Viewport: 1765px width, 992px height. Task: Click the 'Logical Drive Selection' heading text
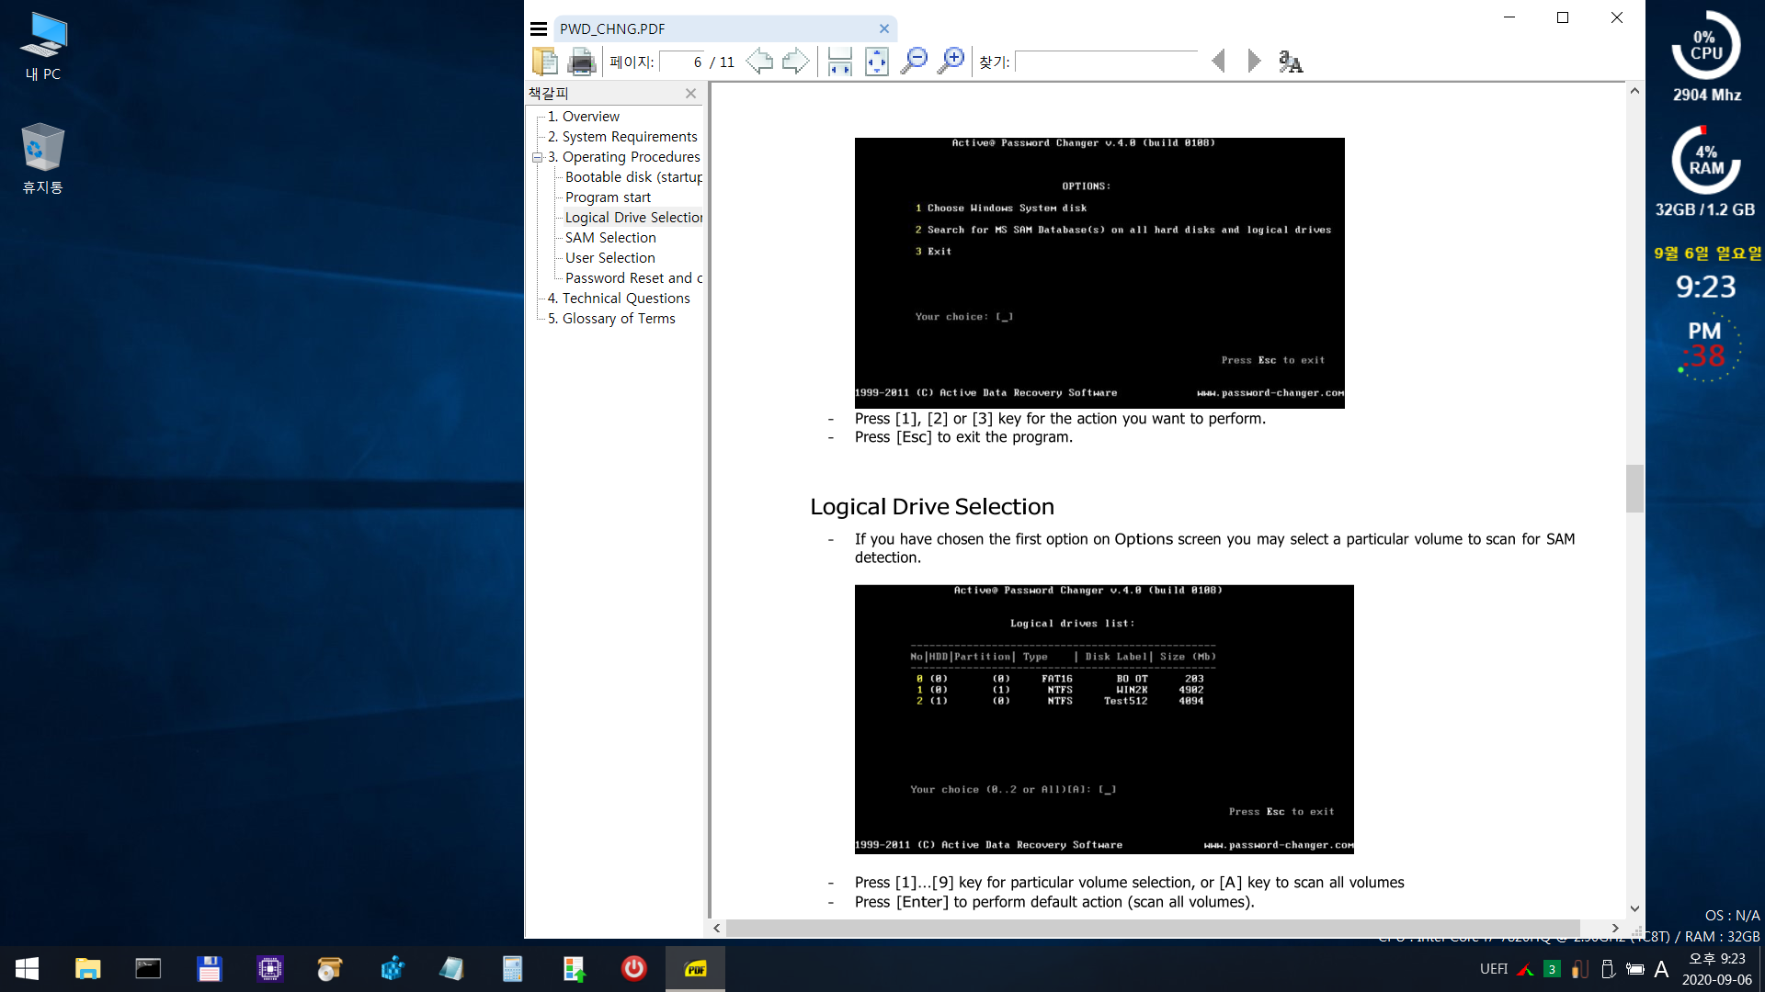click(932, 507)
